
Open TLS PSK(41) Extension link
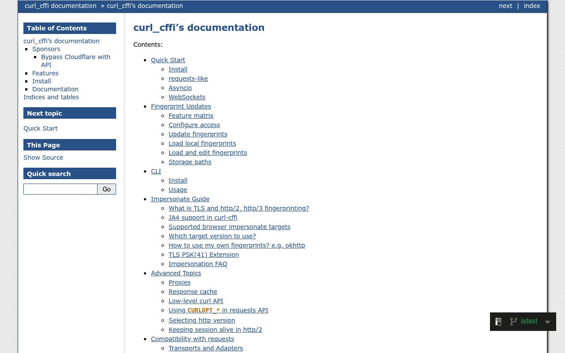(204, 255)
